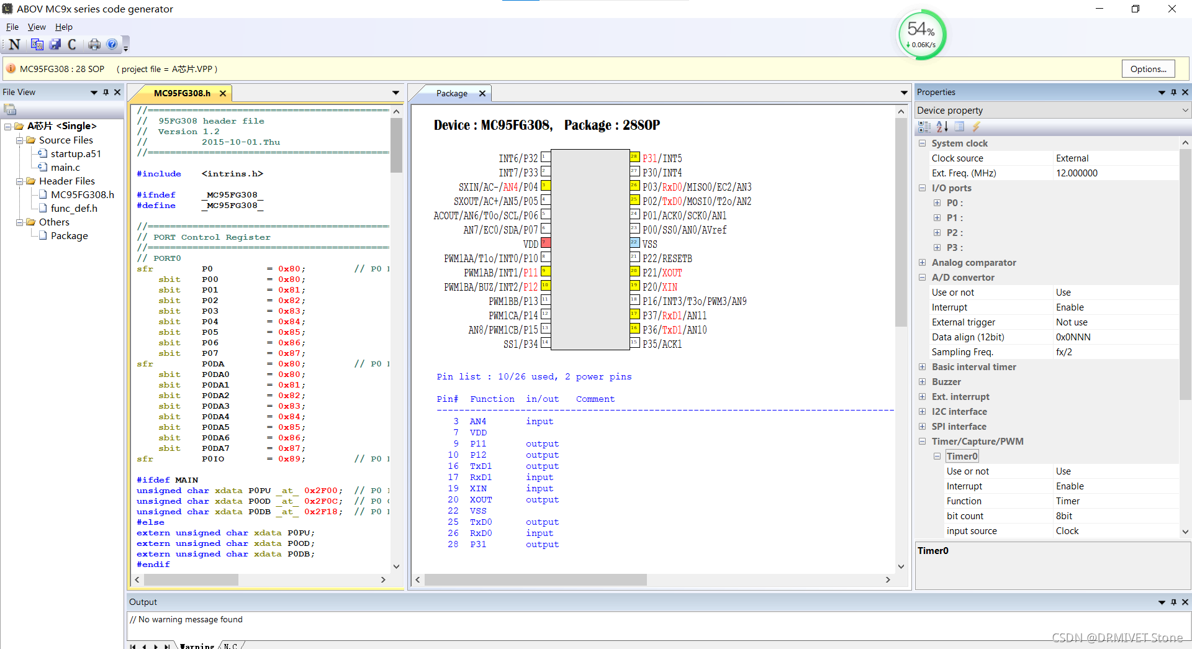Select MC95FG308.h in Header Files tree

pos(83,194)
